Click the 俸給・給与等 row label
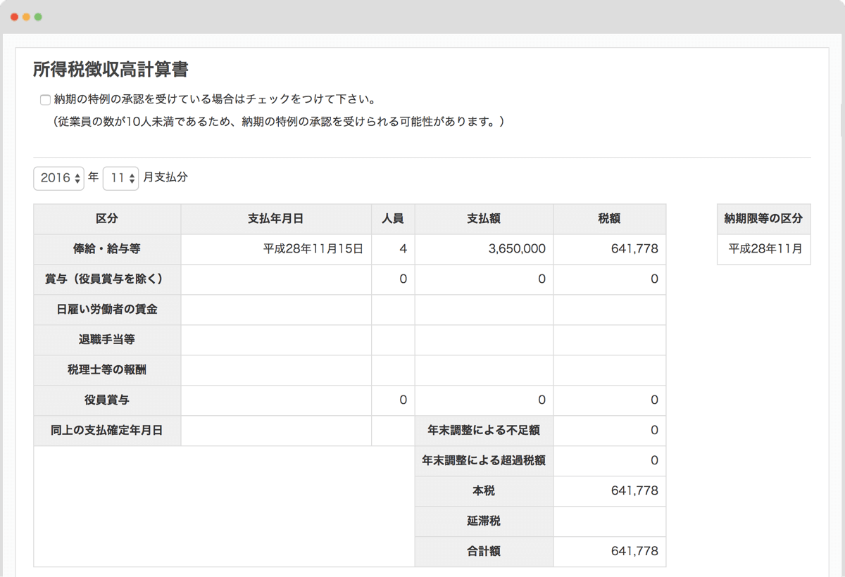This screenshot has height=577, width=845. pos(107,249)
